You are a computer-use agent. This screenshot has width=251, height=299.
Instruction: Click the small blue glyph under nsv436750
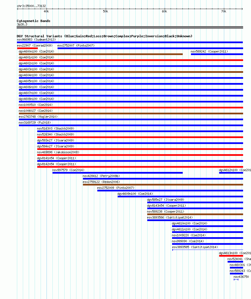[236, 280]
